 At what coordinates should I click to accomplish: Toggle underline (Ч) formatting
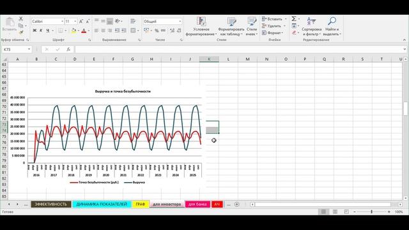tap(47, 31)
